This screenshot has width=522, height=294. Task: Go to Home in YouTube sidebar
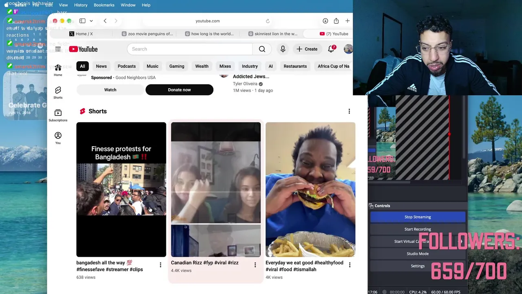[58, 70]
